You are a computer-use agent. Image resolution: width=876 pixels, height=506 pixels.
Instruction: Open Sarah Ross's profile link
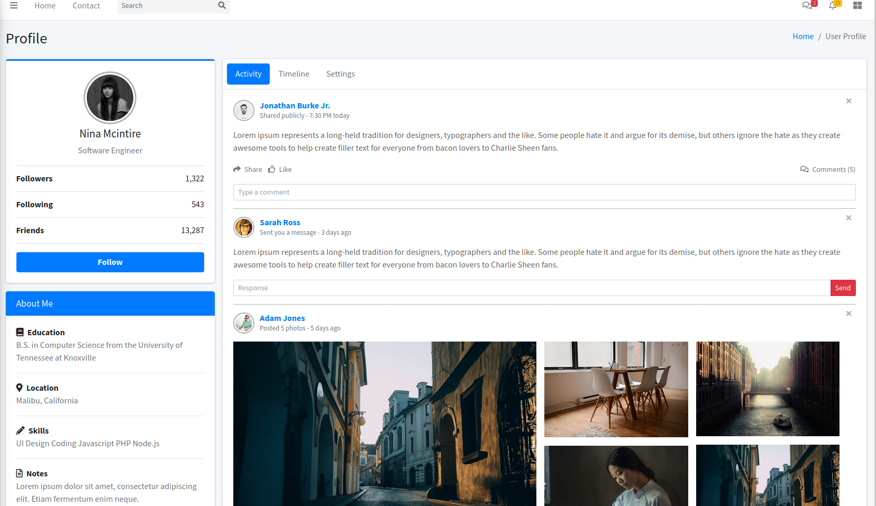280,223
